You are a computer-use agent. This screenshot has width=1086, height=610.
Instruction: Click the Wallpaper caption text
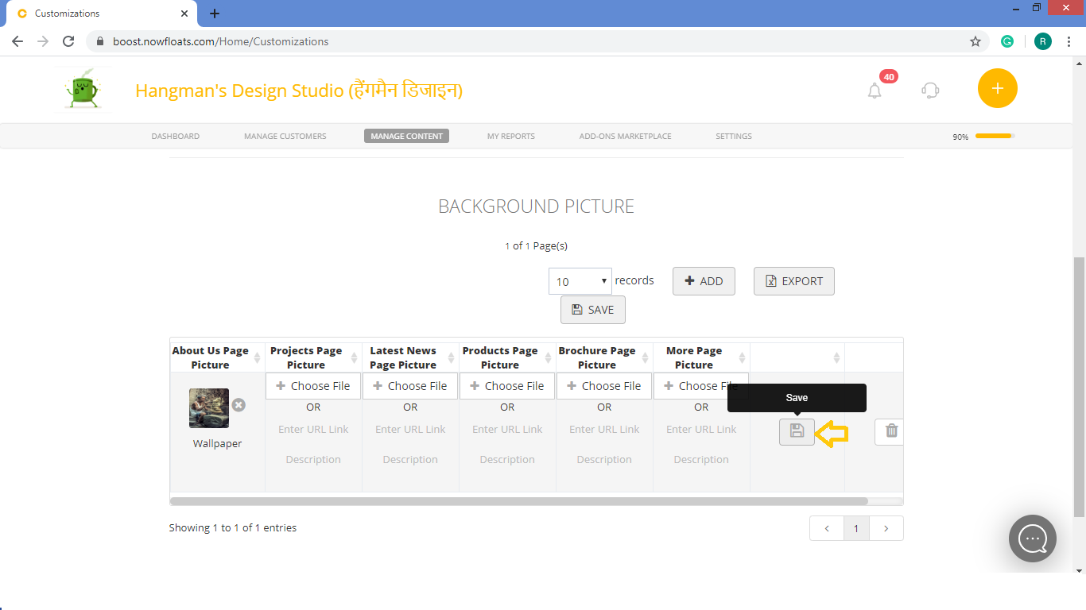point(217,444)
